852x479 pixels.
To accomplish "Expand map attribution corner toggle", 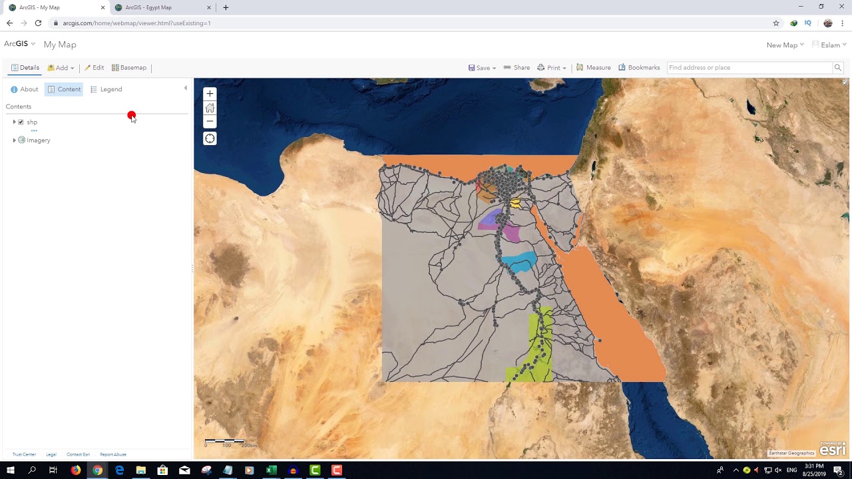I will coord(845,82).
